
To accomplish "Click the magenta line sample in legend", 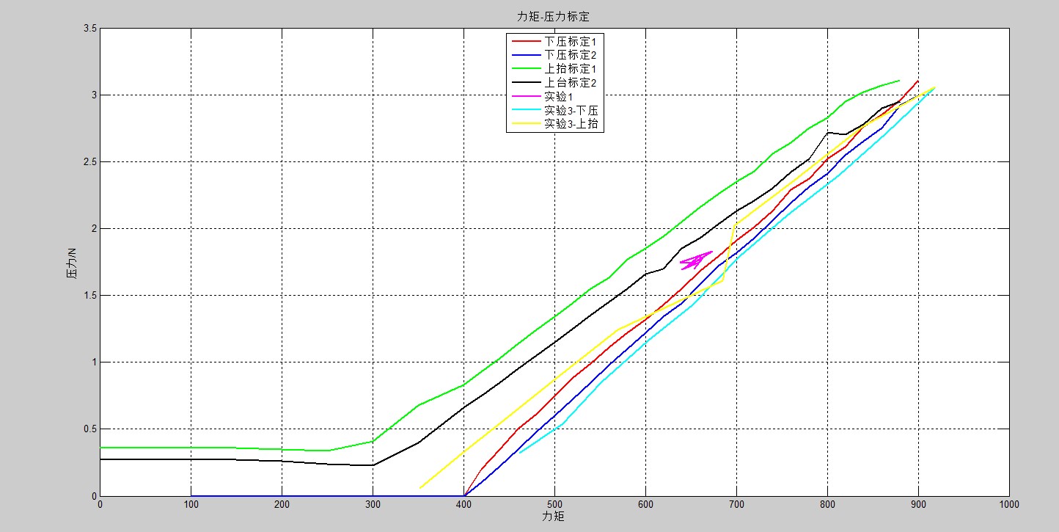I will pyautogui.click(x=525, y=97).
